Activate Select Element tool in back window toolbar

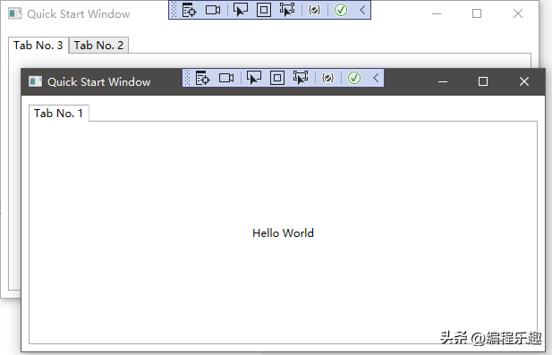click(241, 10)
